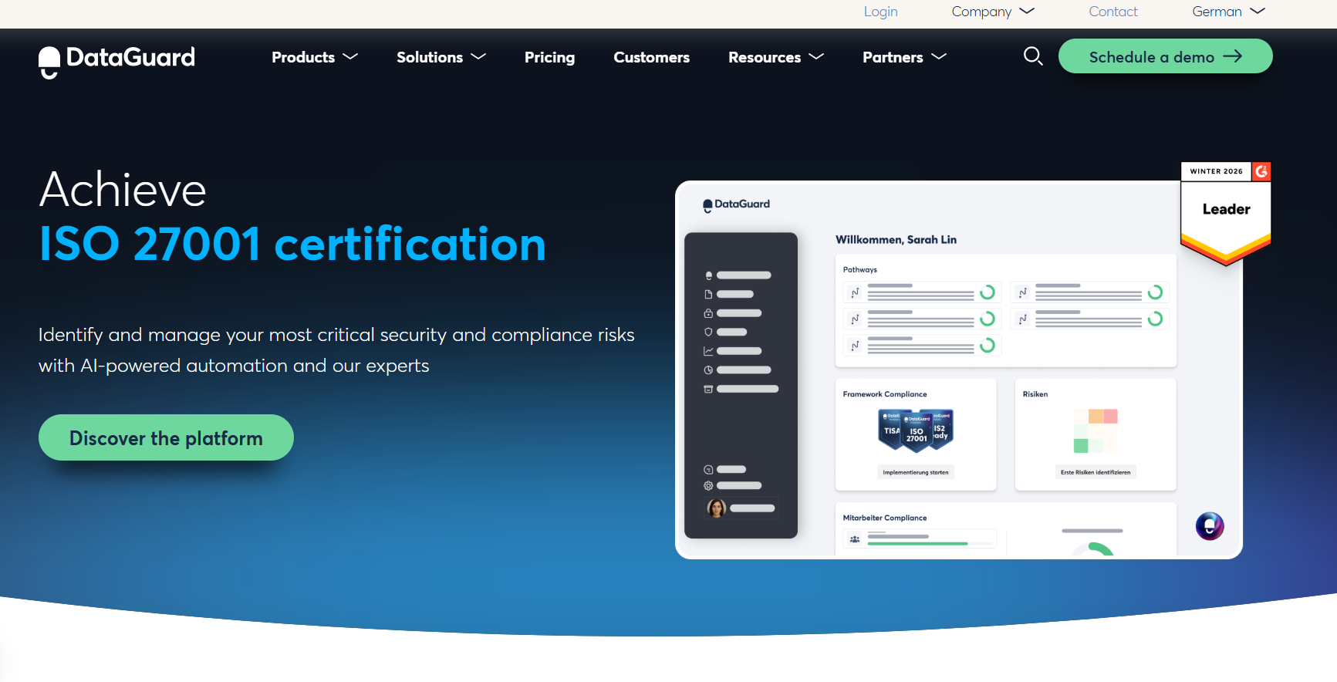1337x682 pixels.
Task: Expand the Solutions dropdown menu
Action: pyautogui.click(x=441, y=57)
